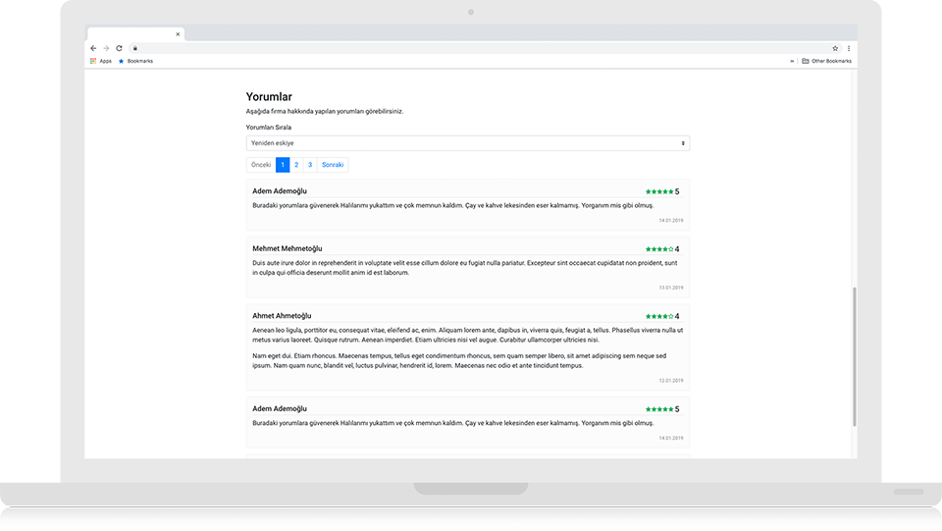Screen dimensions: 942x531
Task: Click the page vertical scrollbar thumb
Action: pyautogui.click(x=855, y=357)
